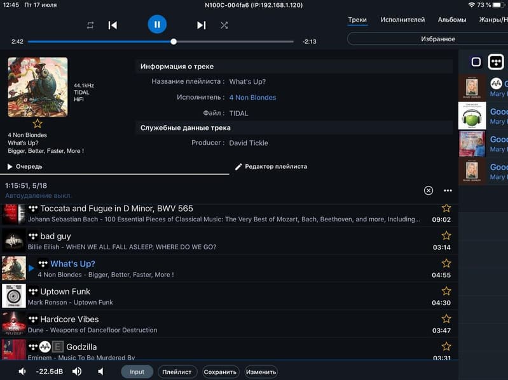
Task: Open the Исполнителей tab
Action: [402, 20]
